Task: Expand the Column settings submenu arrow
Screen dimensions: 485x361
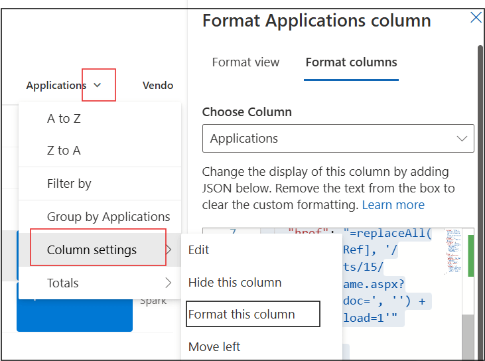Action: [x=169, y=250]
